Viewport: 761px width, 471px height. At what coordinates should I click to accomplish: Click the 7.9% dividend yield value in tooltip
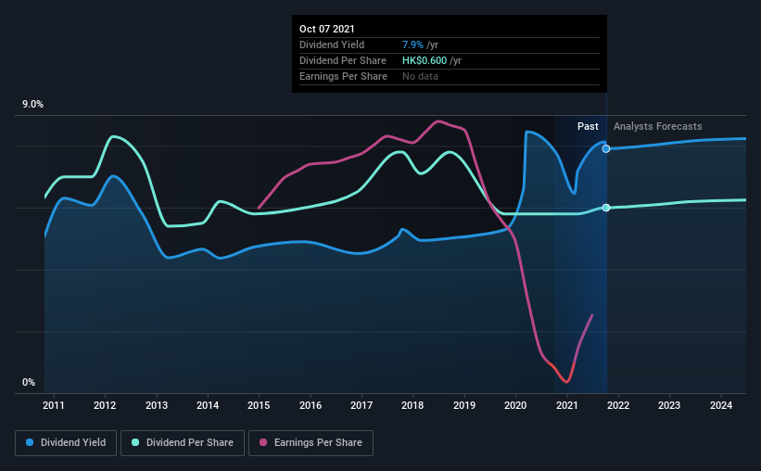point(413,45)
